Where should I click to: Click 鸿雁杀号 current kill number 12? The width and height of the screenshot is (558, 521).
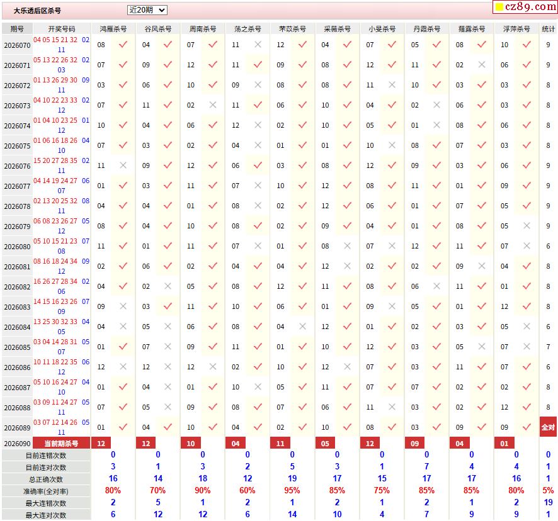tap(101, 443)
